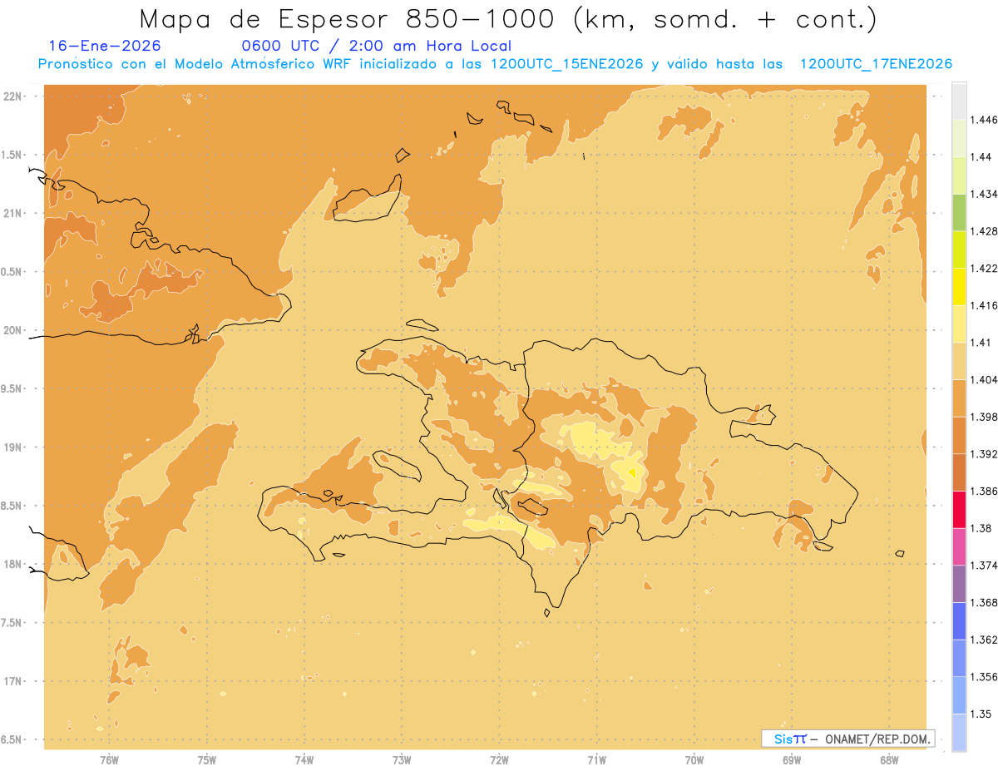Click the '22N' latitude label
The width and height of the screenshot is (998, 771).
coord(14,96)
